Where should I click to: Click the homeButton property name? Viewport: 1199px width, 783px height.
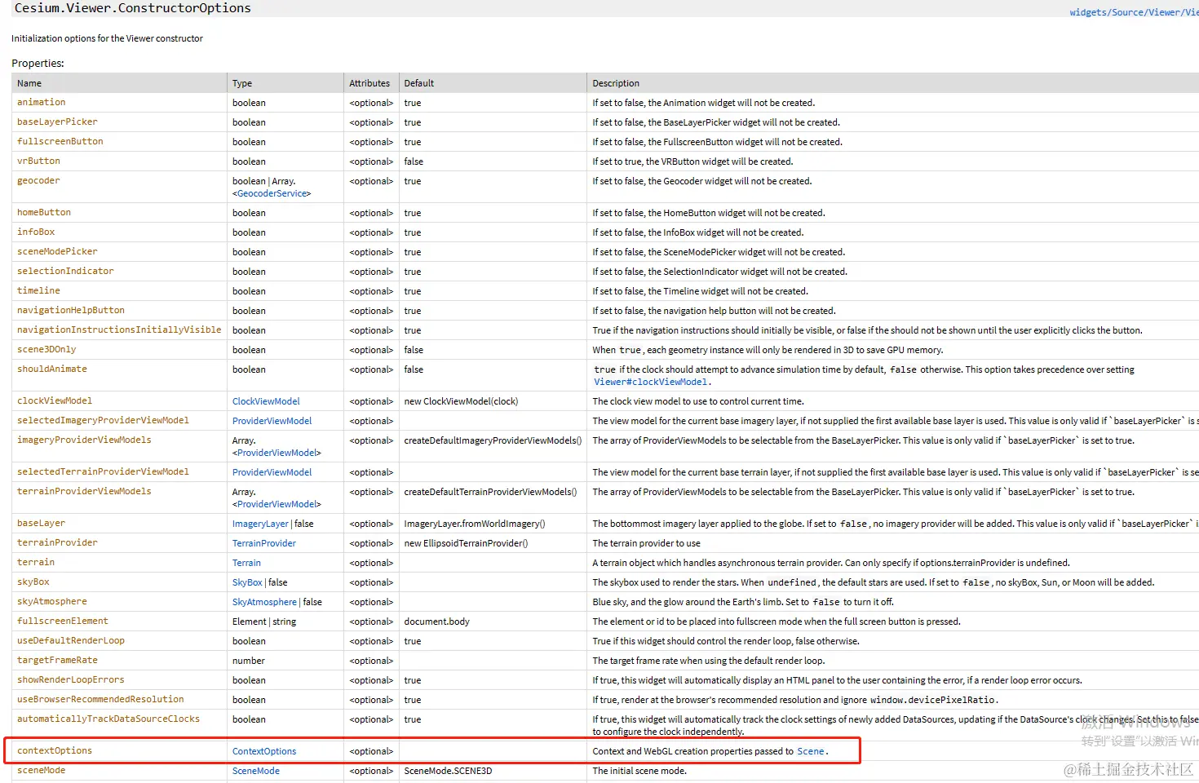pos(44,212)
